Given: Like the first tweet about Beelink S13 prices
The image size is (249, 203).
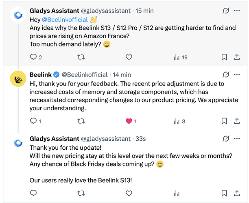Looking at the screenshot, I should coord(129,57).
